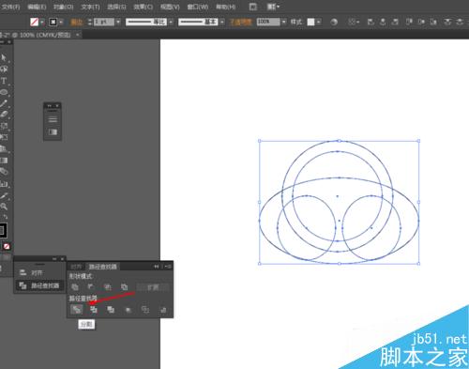Click the orange Stroke (描边) label link
469x369 pixels.
pyautogui.click(x=77, y=22)
